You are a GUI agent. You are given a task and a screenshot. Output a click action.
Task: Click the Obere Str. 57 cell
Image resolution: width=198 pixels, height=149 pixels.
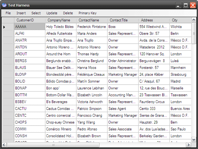click(154, 33)
